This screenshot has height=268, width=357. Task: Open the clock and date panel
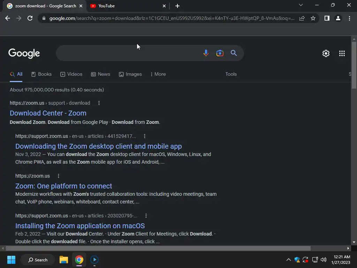coord(341,260)
